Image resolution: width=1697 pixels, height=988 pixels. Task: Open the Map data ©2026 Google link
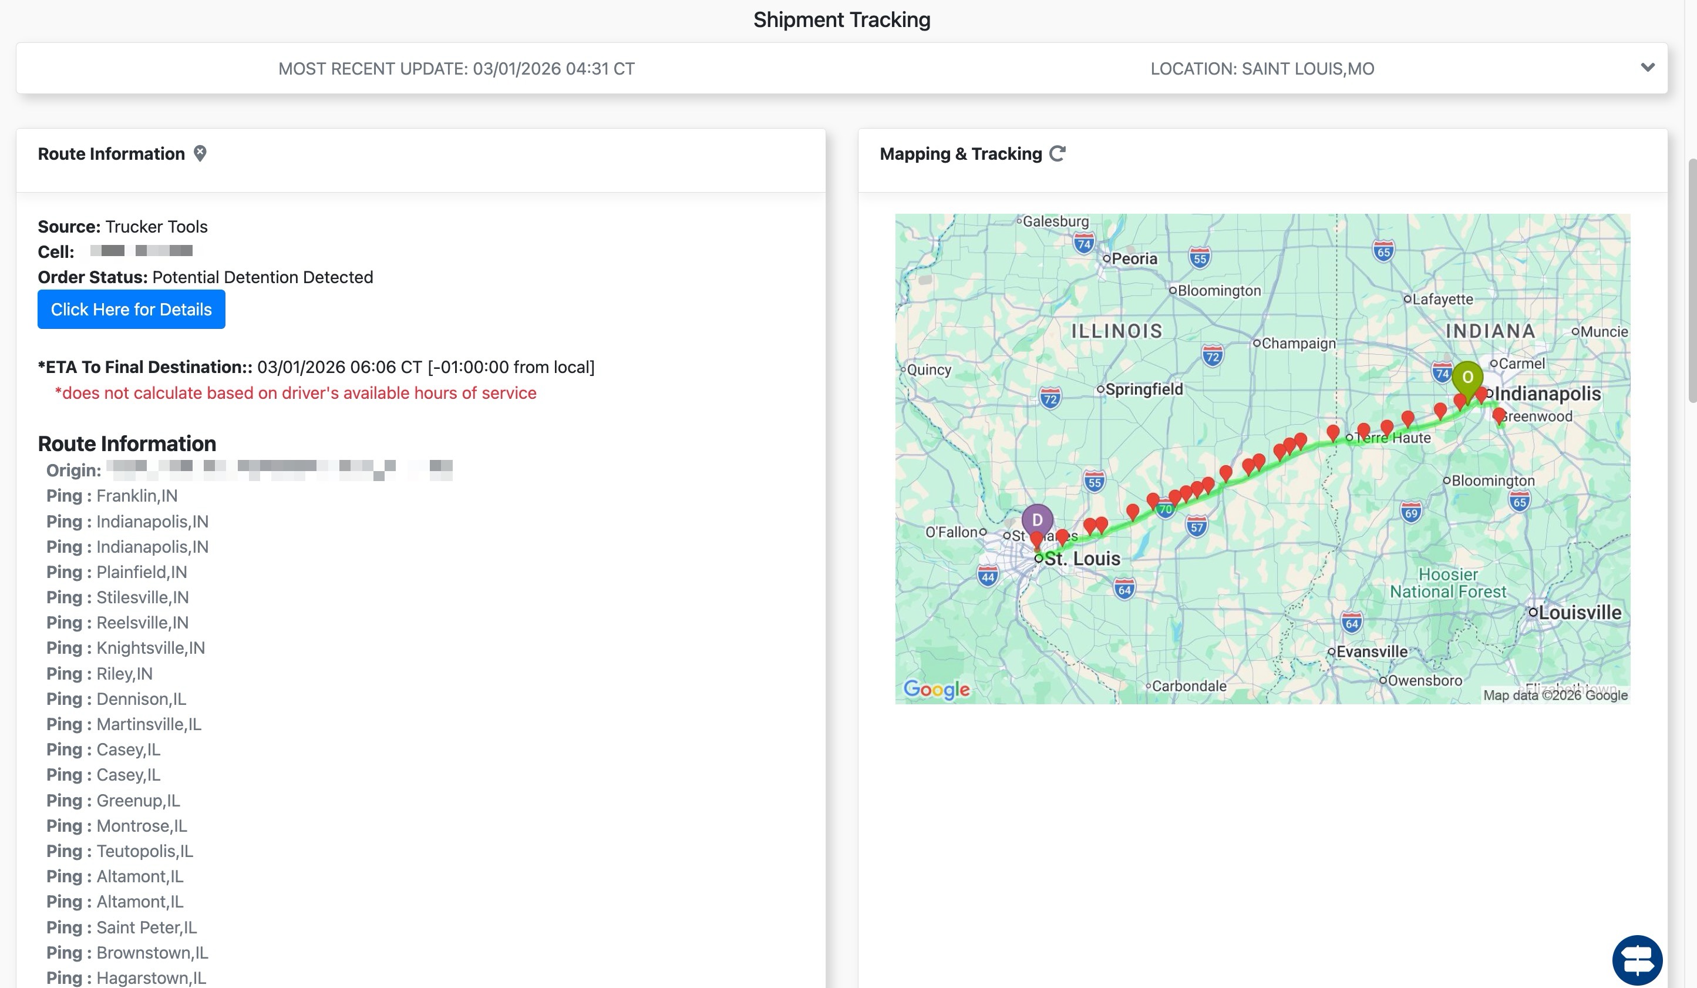[x=1555, y=695]
